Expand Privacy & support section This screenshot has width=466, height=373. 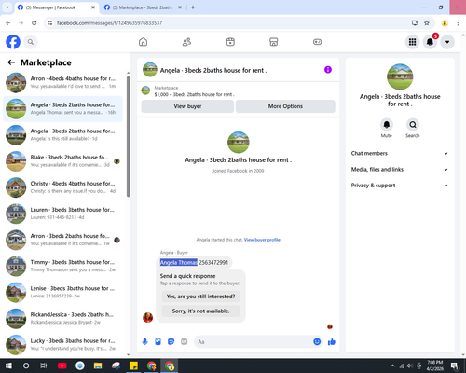pyautogui.click(x=400, y=186)
